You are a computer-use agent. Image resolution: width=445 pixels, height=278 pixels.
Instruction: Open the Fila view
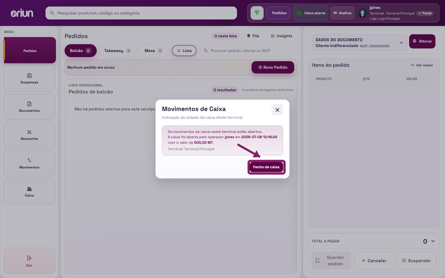tap(253, 36)
